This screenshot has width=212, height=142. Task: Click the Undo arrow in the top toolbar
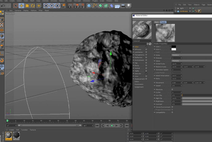[x=3, y=6]
